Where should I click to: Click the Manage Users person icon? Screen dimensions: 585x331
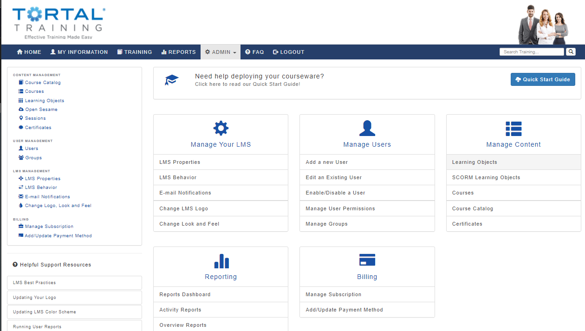point(367,128)
